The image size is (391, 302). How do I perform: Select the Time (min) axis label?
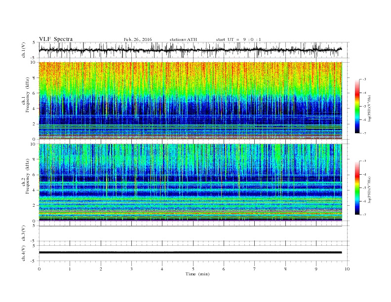tap(197, 274)
